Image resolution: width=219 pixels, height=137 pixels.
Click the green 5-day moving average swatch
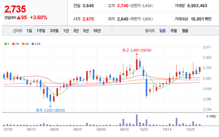click(6, 44)
